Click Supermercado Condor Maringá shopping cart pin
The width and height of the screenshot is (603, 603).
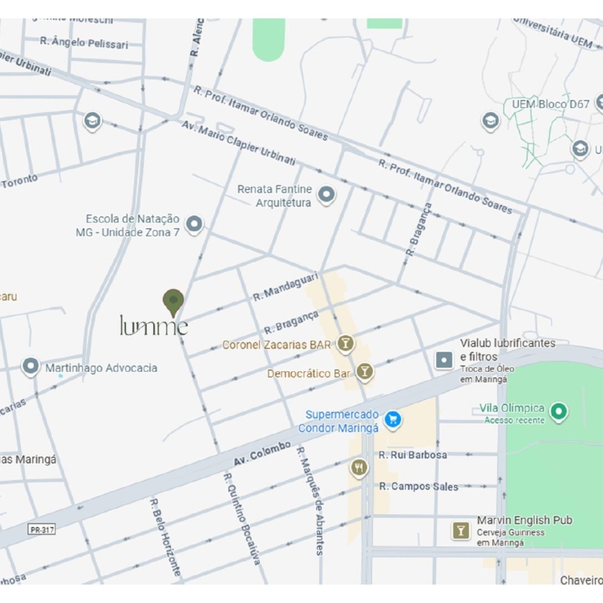pyautogui.click(x=393, y=421)
